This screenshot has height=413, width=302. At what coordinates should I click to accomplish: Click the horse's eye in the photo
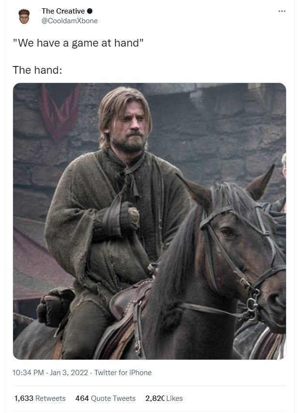(x=227, y=232)
